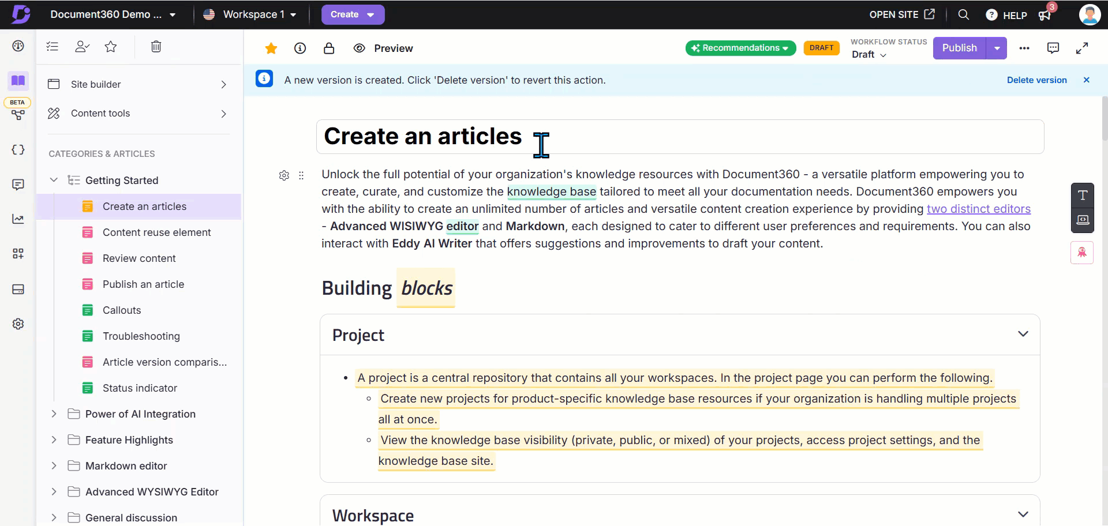This screenshot has height=526, width=1108.
Task: Open the API documentation braces icon
Action: pyautogui.click(x=18, y=149)
